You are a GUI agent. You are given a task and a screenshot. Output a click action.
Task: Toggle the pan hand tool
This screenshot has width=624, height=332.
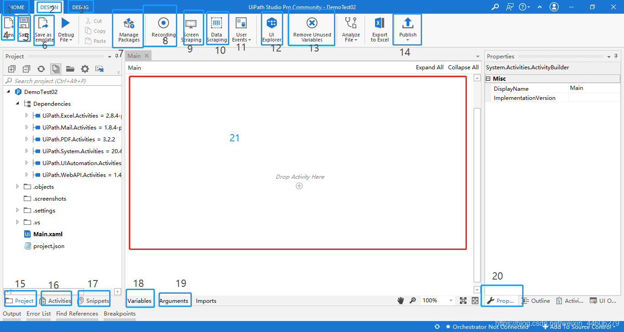click(x=401, y=301)
